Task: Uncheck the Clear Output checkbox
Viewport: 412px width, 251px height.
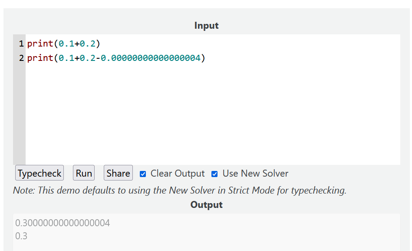Action: point(143,174)
